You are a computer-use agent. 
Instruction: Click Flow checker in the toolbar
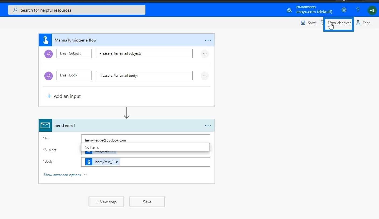point(339,23)
